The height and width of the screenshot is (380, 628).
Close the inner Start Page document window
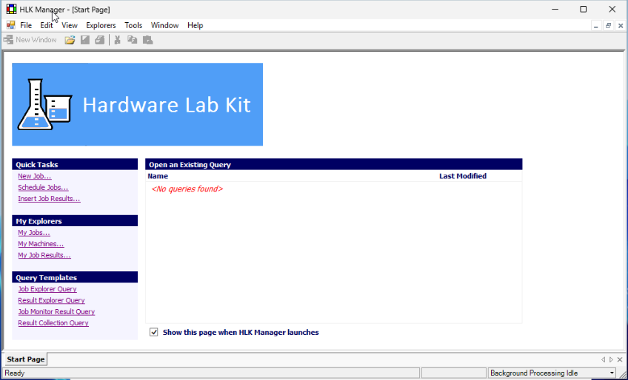pos(621,26)
